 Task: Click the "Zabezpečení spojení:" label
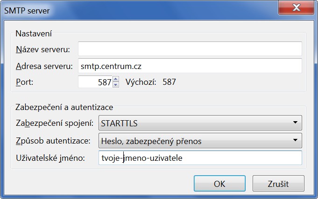55,124
